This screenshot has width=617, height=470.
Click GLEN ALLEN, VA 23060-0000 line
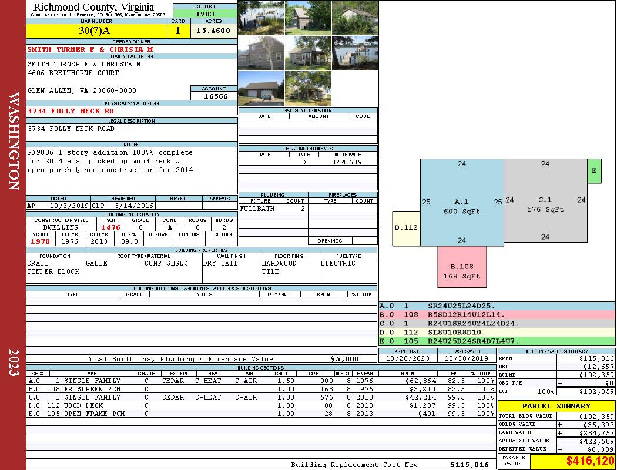tap(82, 90)
